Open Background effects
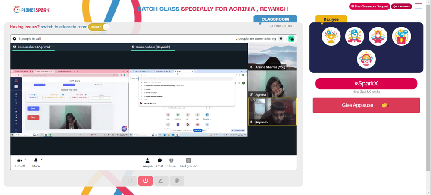431x195 pixels. coord(188,163)
